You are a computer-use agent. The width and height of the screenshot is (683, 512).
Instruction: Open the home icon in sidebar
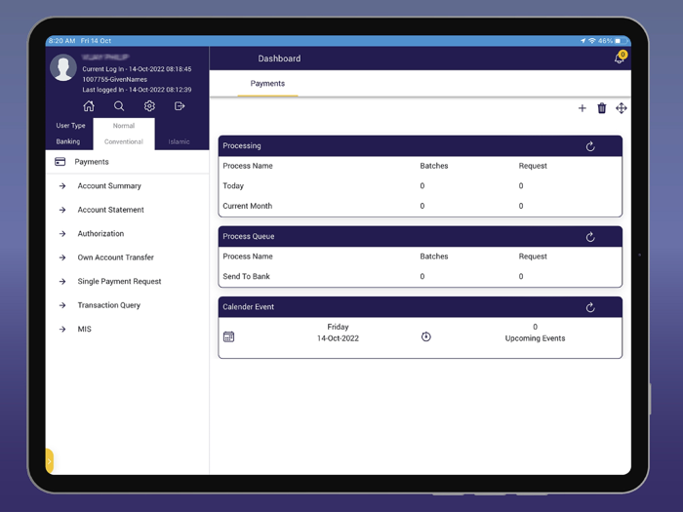(x=89, y=105)
